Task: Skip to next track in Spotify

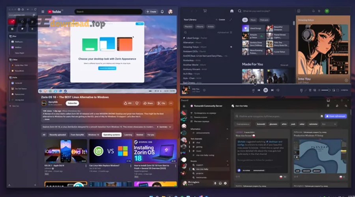Action: tap(273, 90)
